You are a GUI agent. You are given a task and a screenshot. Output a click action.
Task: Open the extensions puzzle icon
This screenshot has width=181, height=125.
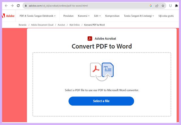(176, 6)
